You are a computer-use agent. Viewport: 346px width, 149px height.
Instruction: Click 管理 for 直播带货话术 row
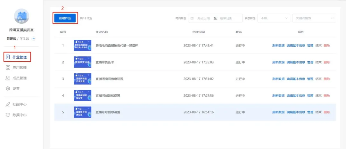click(x=310, y=62)
